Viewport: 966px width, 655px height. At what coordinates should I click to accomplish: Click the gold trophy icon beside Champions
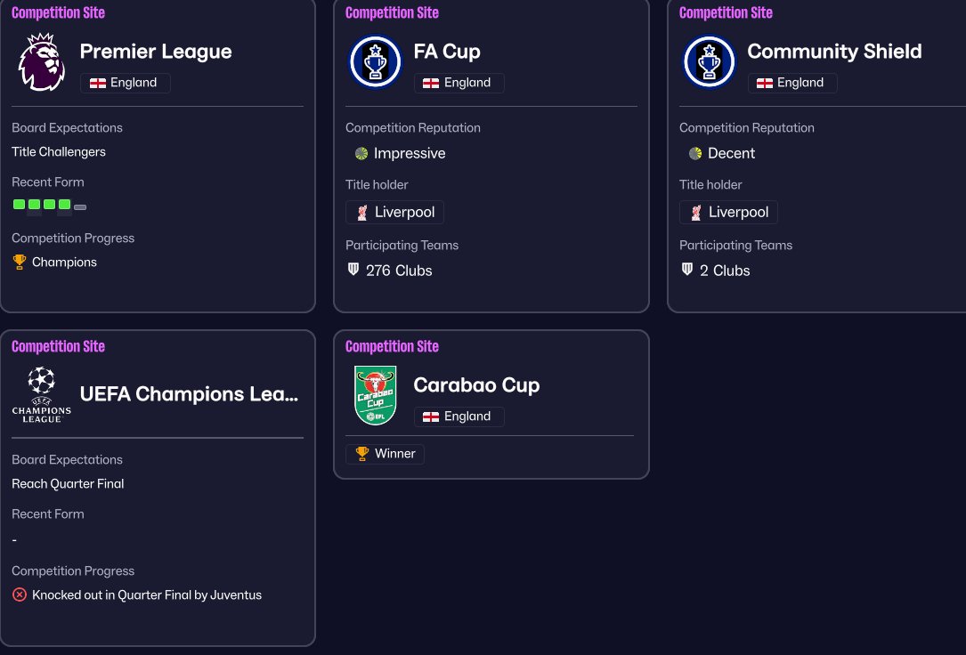(20, 263)
